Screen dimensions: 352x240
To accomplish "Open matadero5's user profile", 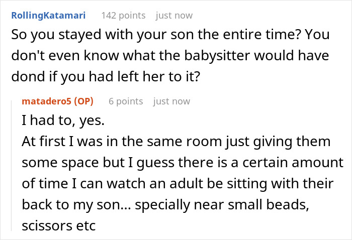I will (46, 101).
